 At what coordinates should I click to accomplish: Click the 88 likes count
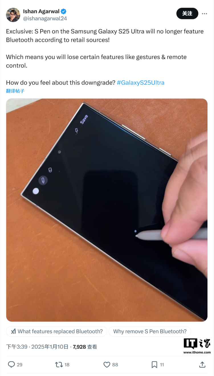[x=115, y=365]
